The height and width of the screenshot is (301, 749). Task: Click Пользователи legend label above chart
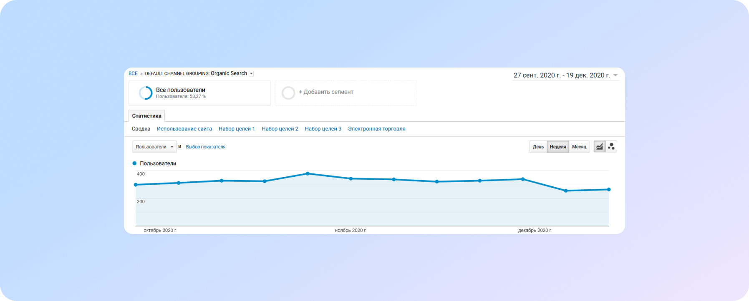pyautogui.click(x=158, y=163)
